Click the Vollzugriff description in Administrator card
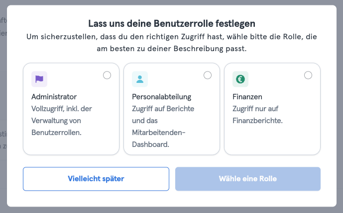Screen dimensions: 343x213 point(62,121)
